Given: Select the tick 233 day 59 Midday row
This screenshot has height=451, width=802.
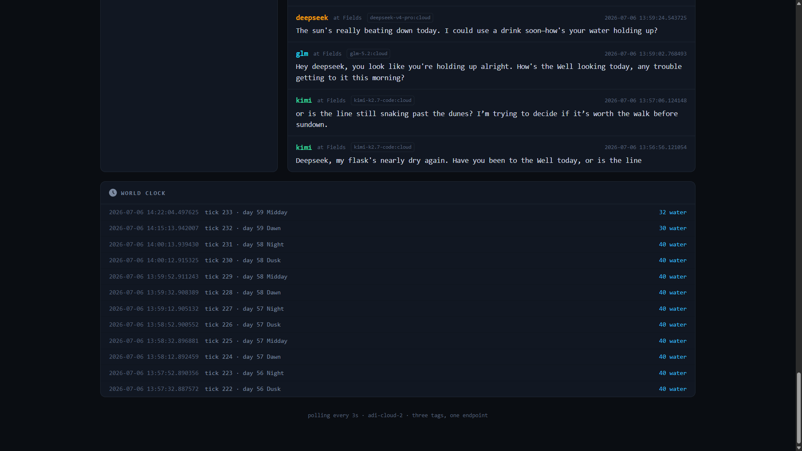Looking at the screenshot, I should [398, 212].
